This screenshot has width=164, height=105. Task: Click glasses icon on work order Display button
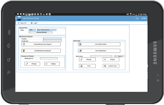point(105,59)
